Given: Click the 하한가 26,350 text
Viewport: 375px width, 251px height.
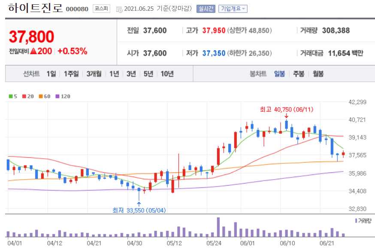Looking at the screenshot, I should 249,53.
